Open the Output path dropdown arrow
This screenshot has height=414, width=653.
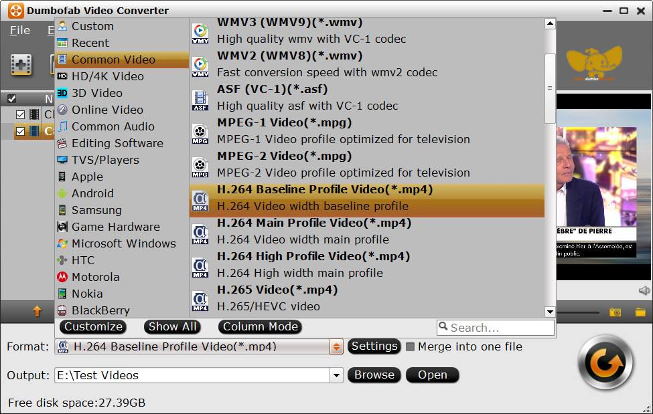pyautogui.click(x=336, y=375)
